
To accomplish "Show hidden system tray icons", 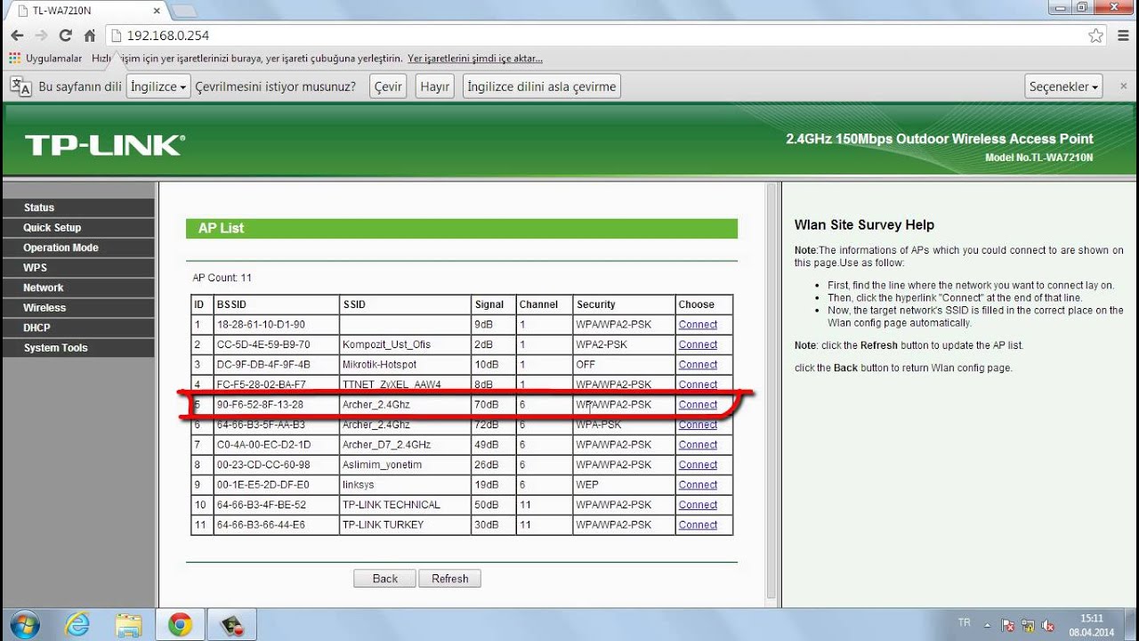I will [x=987, y=625].
